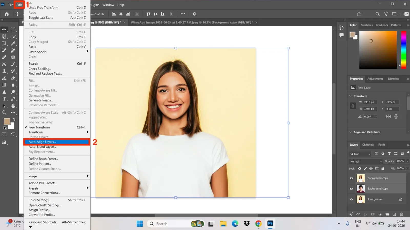
Task: Choose the Eyedropper tool
Action: coord(13,43)
